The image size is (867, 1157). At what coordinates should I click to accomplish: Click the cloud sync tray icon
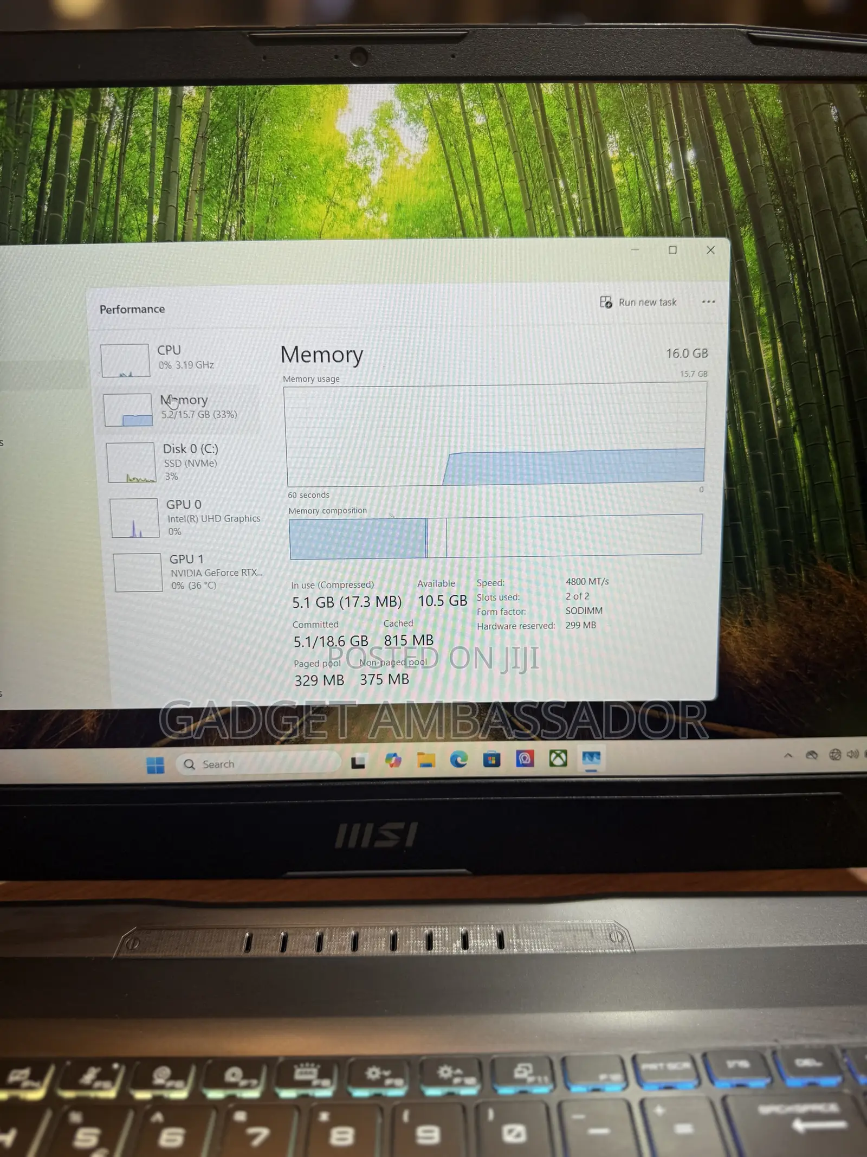(x=811, y=755)
